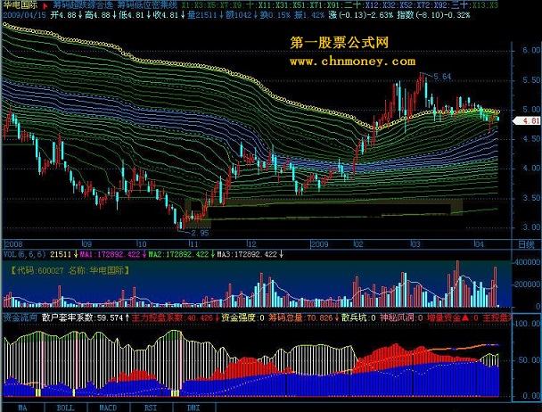Image resolution: width=542 pixels, height=412 pixels.
Task: Click the red flag icon beside 华电国际
Action: [x=45, y=6]
